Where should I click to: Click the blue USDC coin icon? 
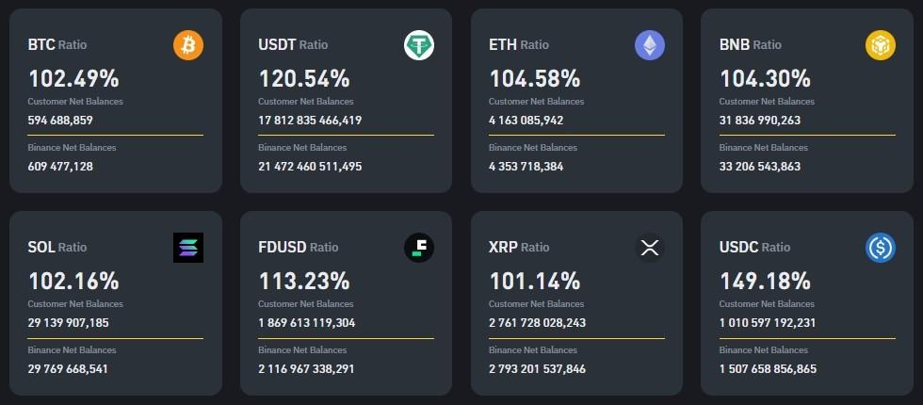click(881, 247)
